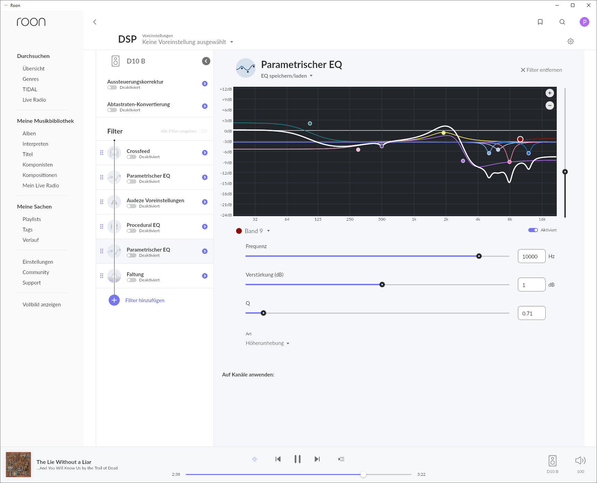Screen dimensions: 597x483
Task: Grab the Crossfeed reorder handle
Action: pyautogui.click(x=102, y=153)
